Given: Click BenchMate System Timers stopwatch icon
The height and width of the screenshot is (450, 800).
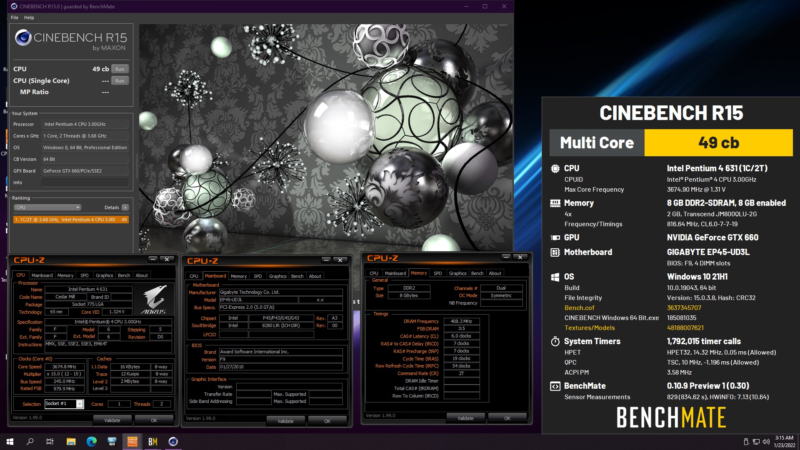Looking at the screenshot, I should point(555,341).
